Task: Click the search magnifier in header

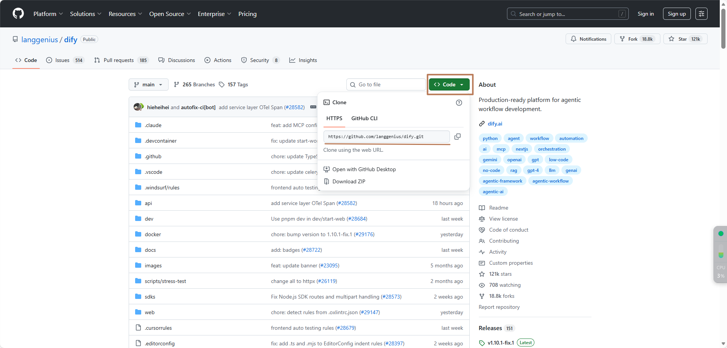Action: [513, 14]
